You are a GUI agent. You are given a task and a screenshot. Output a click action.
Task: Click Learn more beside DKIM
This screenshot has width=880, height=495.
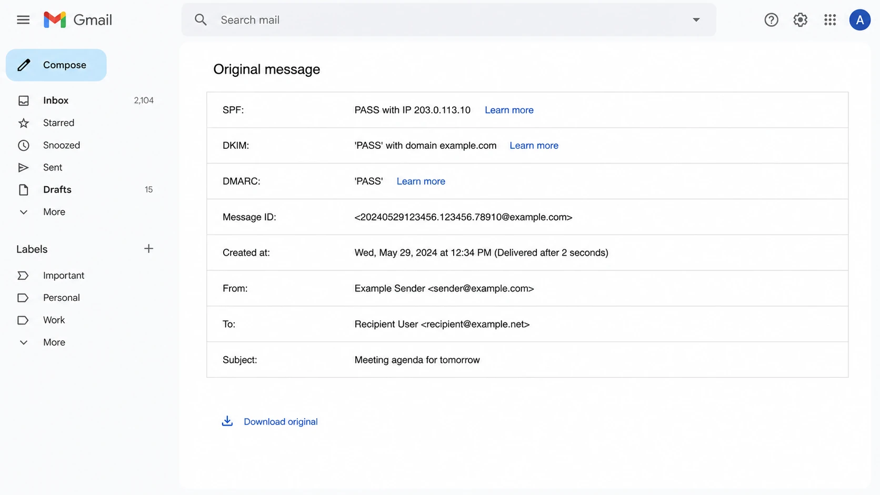coord(534,146)
